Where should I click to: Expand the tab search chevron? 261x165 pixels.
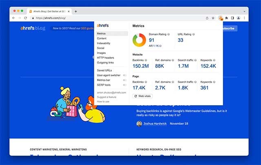(244, 11)
